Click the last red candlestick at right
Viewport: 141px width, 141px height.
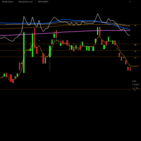click(x=130, y=69)
